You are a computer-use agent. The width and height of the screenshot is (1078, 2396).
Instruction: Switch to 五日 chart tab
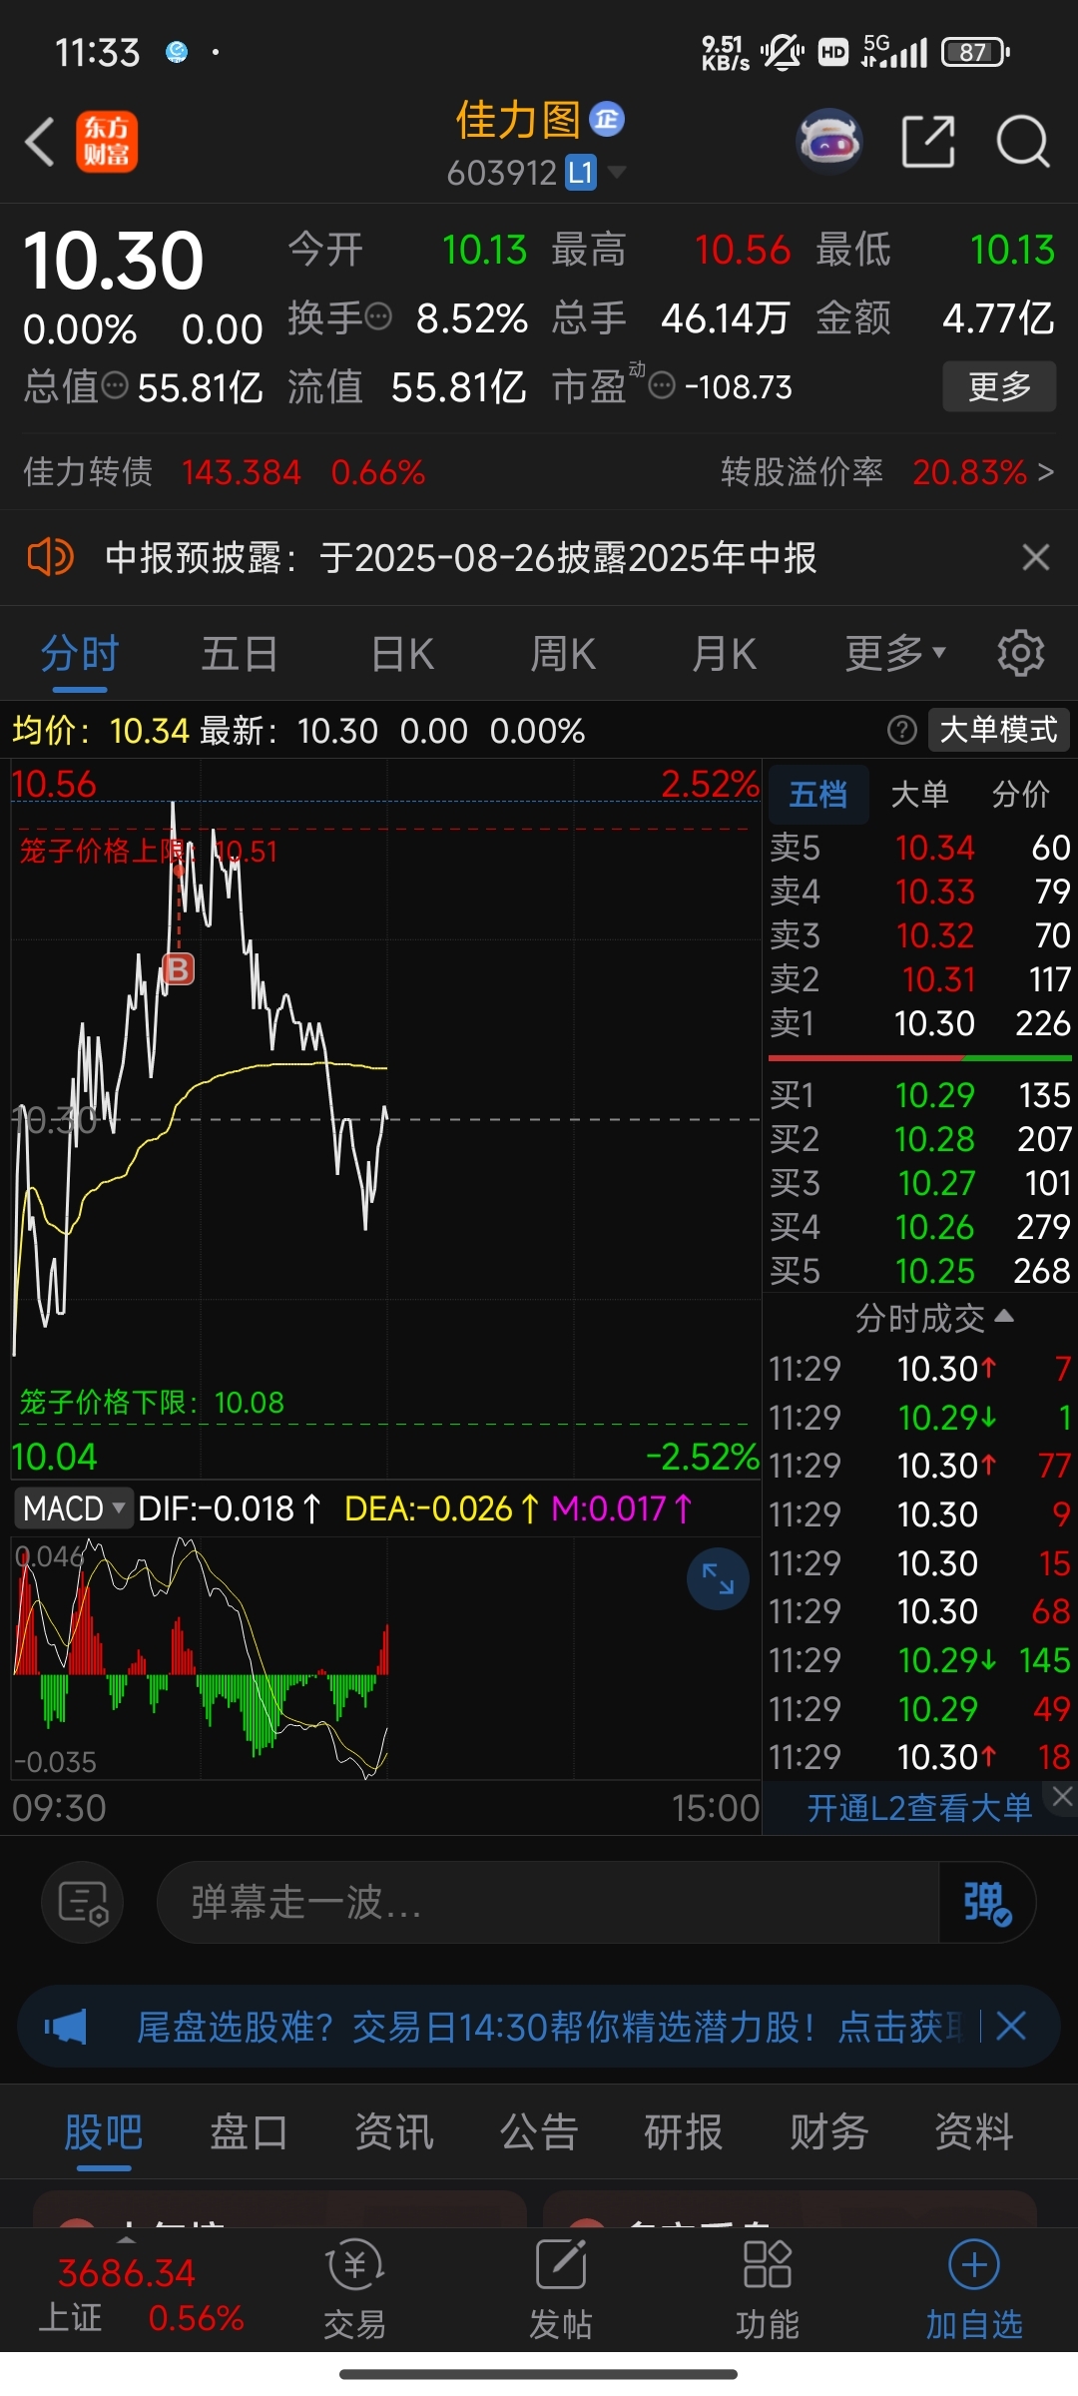240,655
